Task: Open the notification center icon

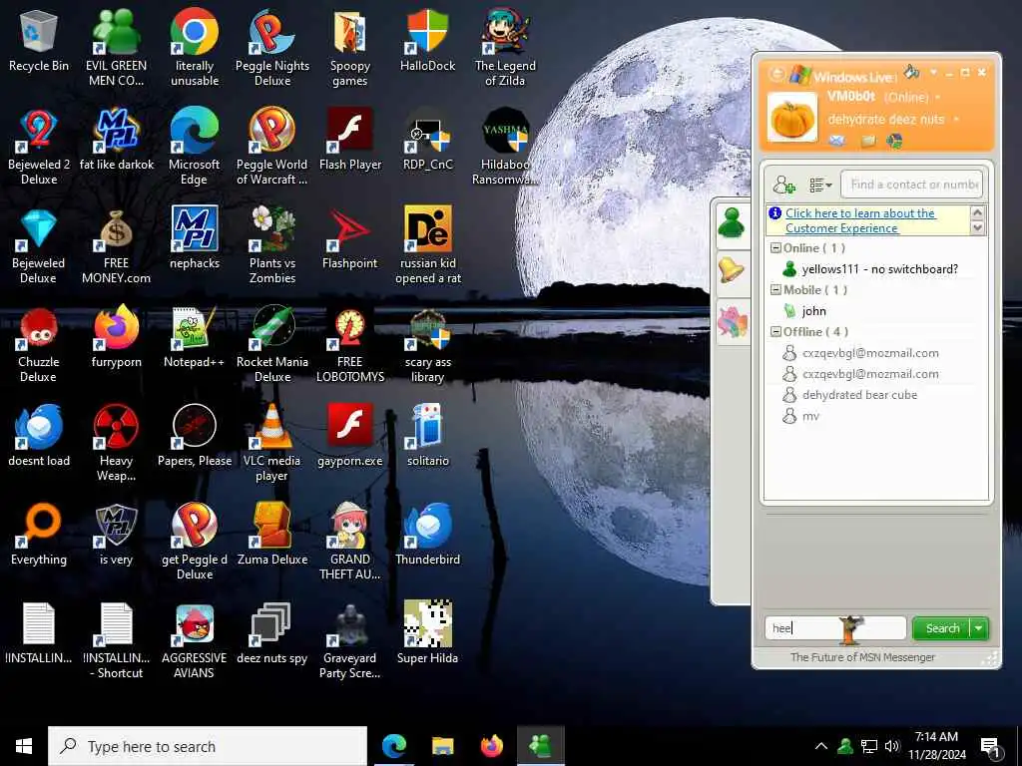Action: pos(991,747)
